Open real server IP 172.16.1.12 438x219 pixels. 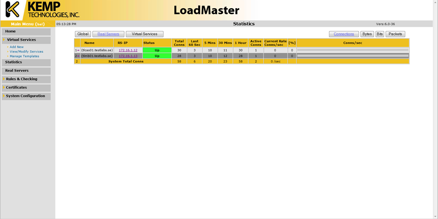[128, 50]
